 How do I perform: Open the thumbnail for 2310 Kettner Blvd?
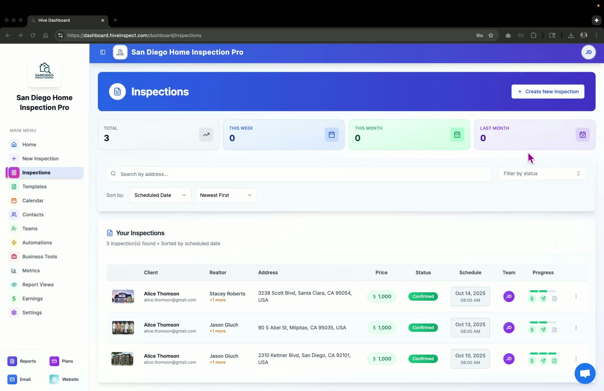coord(122,359)
